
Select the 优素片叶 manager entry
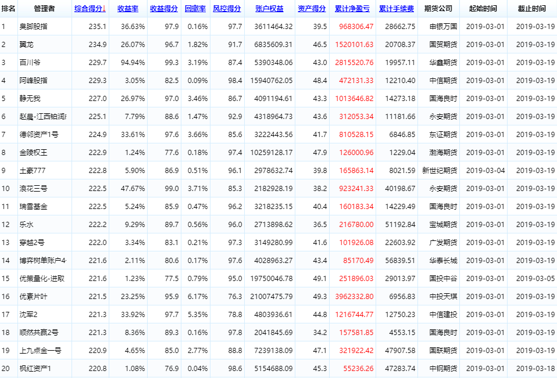tap(34, 297)
